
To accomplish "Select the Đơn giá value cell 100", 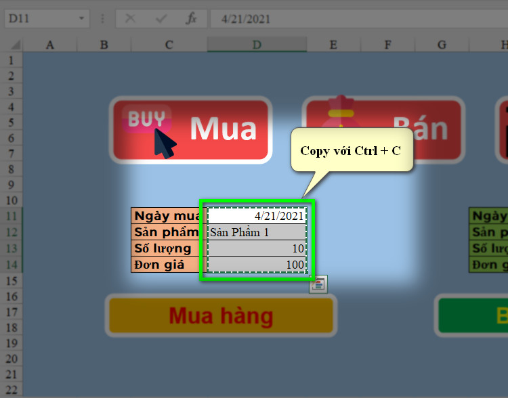I will [257, 265].
